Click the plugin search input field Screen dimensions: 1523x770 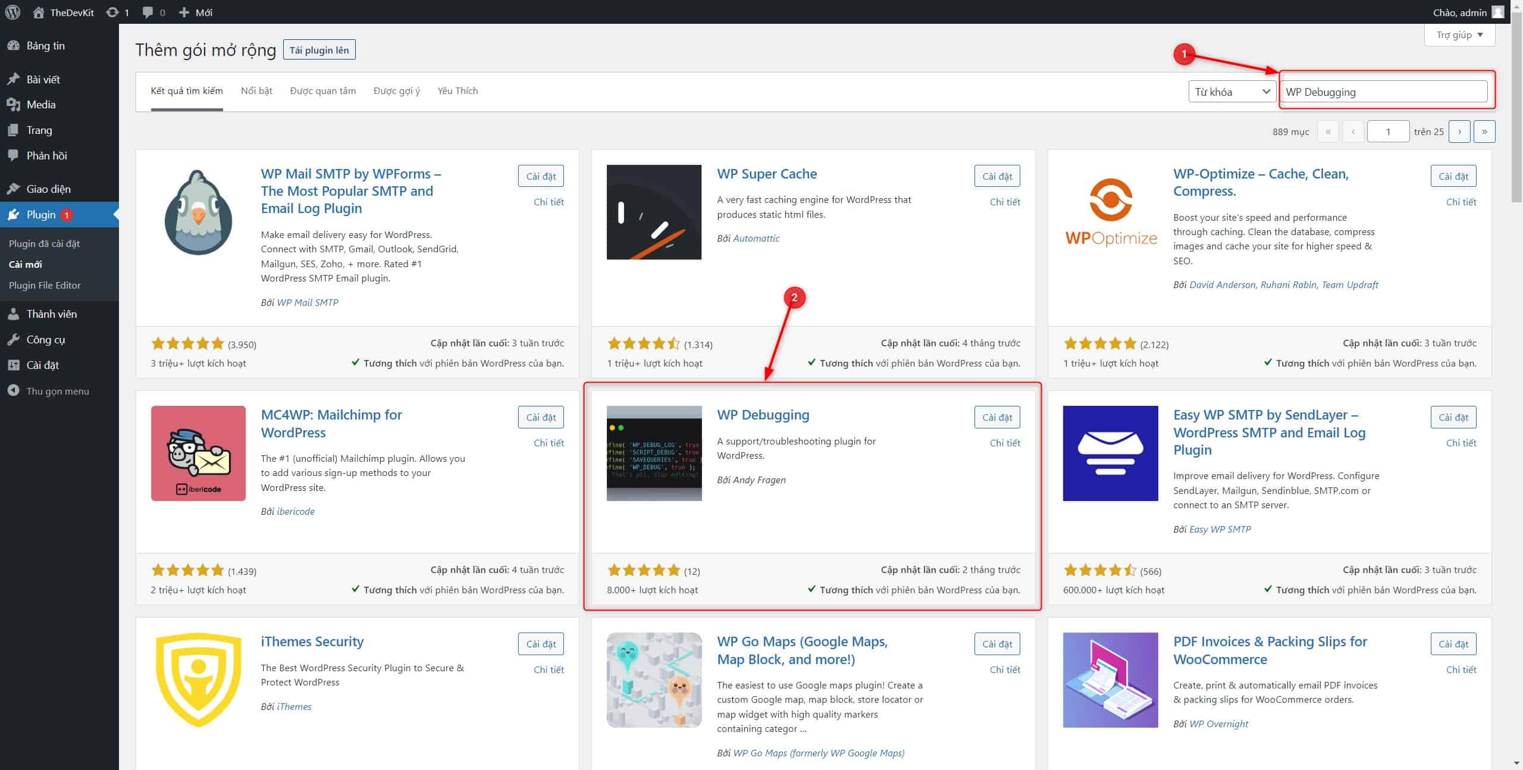coord(1383,92)
